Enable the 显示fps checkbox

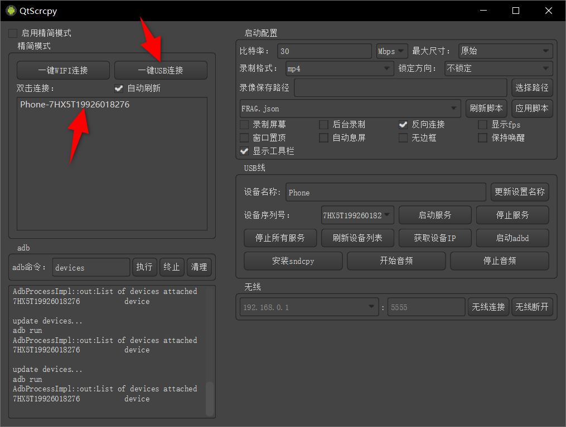tap(482, 125)
